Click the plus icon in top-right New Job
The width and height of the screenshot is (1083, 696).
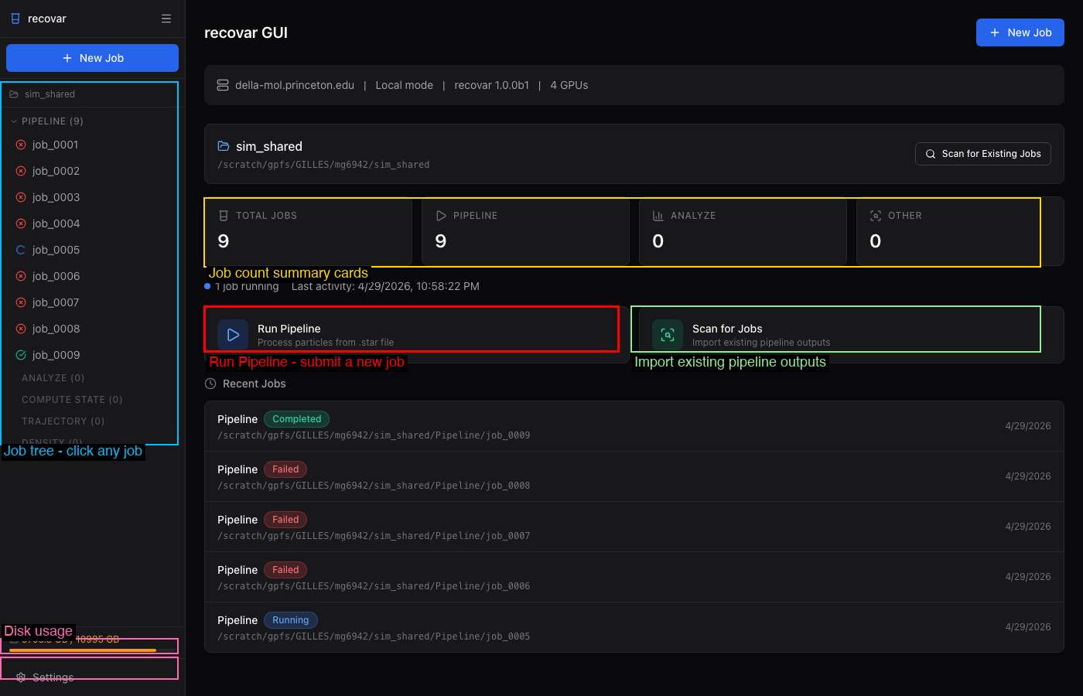click(x=995, y=32)
